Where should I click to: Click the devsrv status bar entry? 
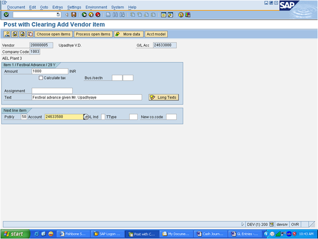coord(282,224)
